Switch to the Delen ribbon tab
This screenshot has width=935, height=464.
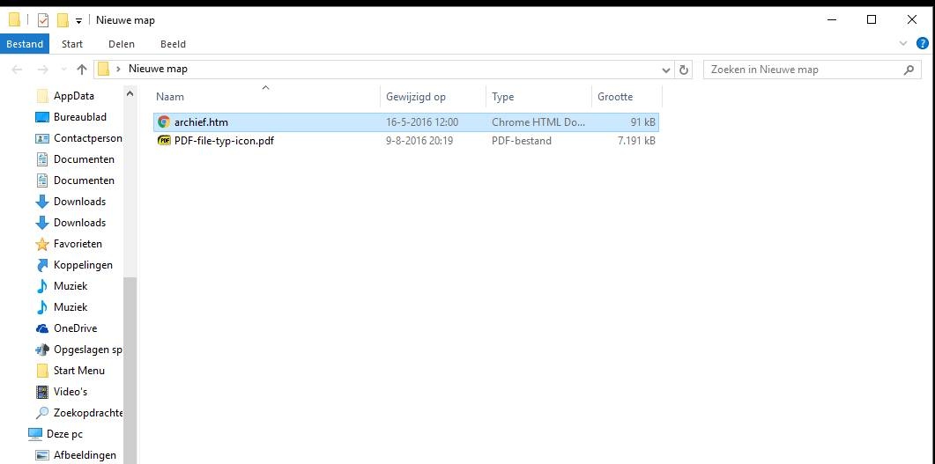pos(122,44)
